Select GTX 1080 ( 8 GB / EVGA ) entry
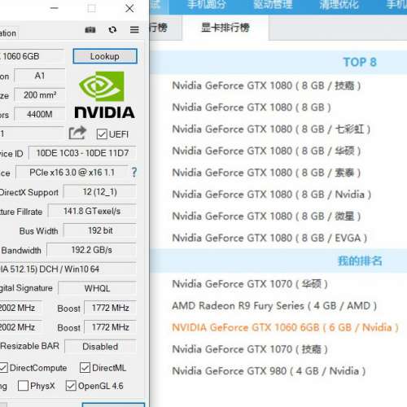The height and width of the screenshot is (407, 407). (269, 238)
